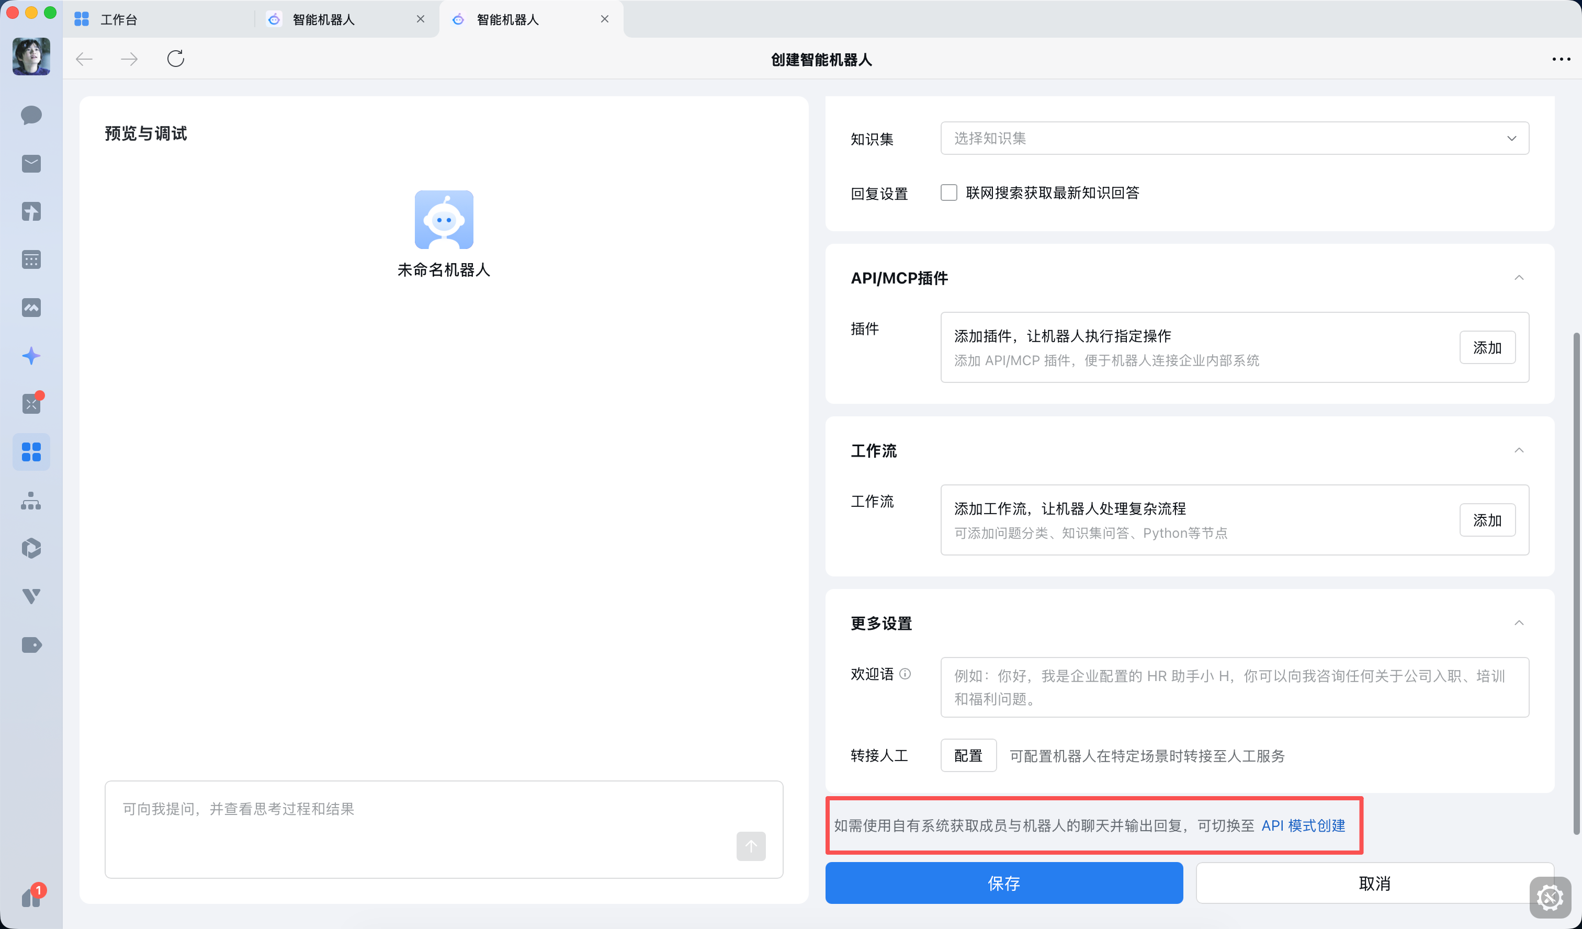The height and width of the screenshot is (929, 1582).
Task: Enable 联网搜索获取最新知识回答 checkbox
Action: point(948,192)
